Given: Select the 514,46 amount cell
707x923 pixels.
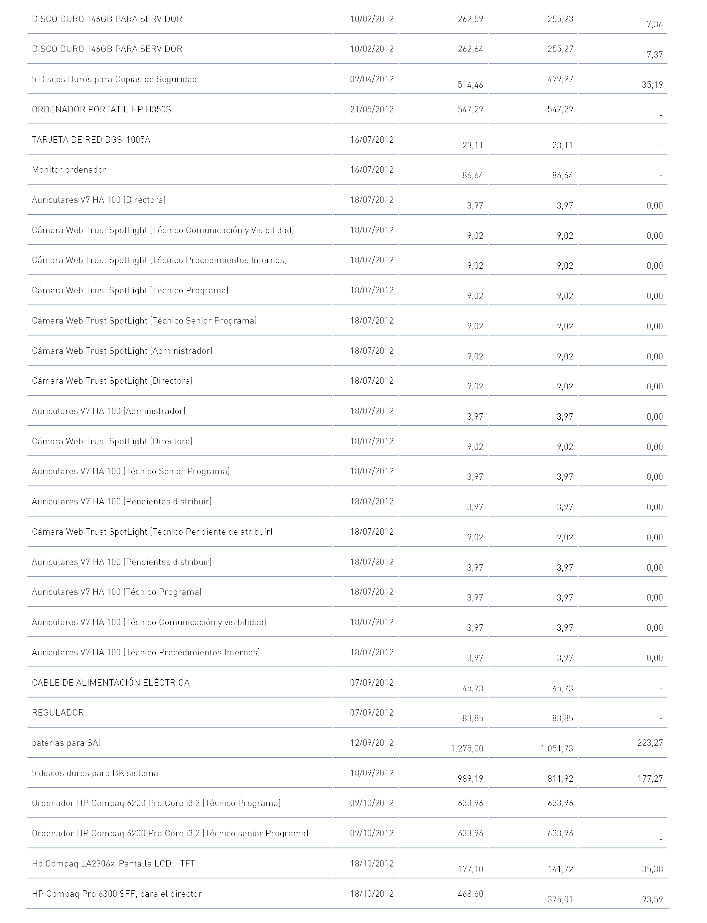Looking at the screenshot, I should [x=471, y=85].
